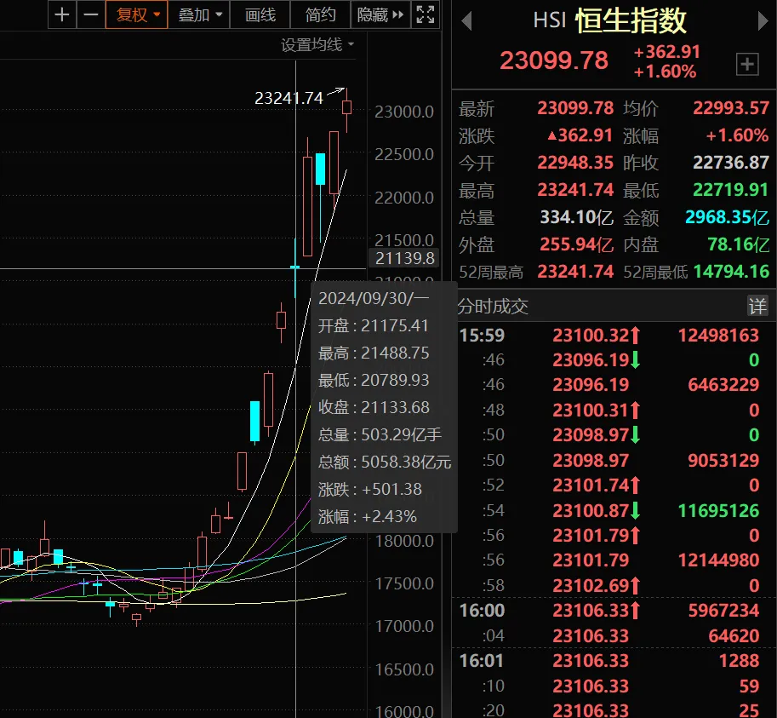777x718 pixels.
Task: Click the tall cyan candlestick near 22500
Action: (x=321, y=169)
